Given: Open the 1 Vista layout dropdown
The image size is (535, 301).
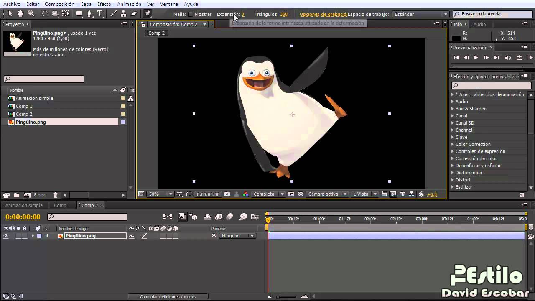Looking at the screenshot, I should (x=364, y=194).
